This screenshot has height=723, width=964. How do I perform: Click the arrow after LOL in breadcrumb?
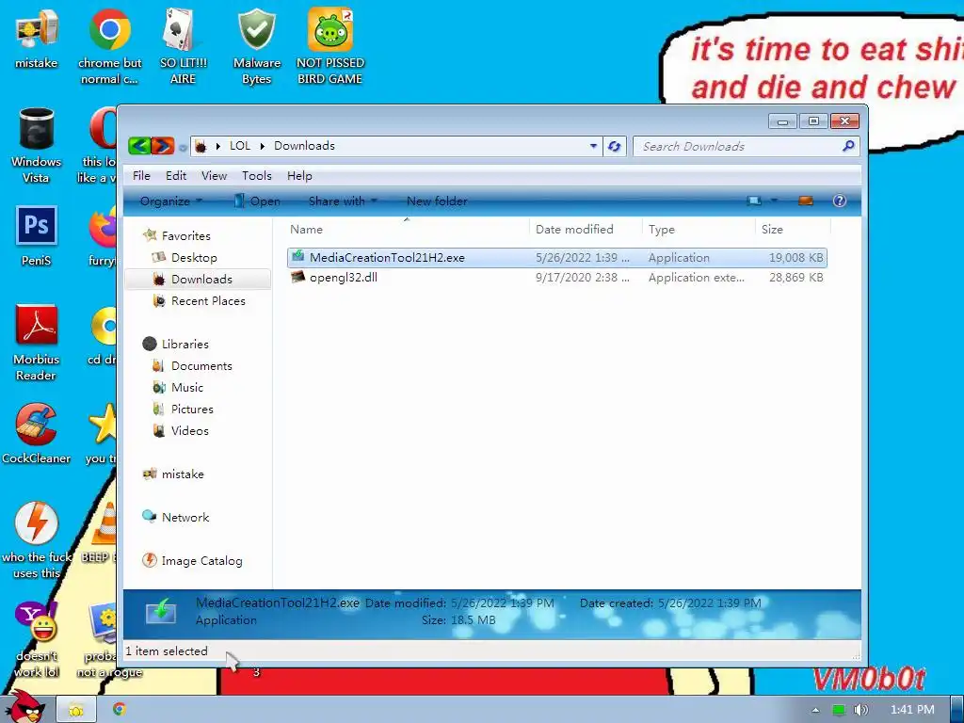(x=263, y=146)
